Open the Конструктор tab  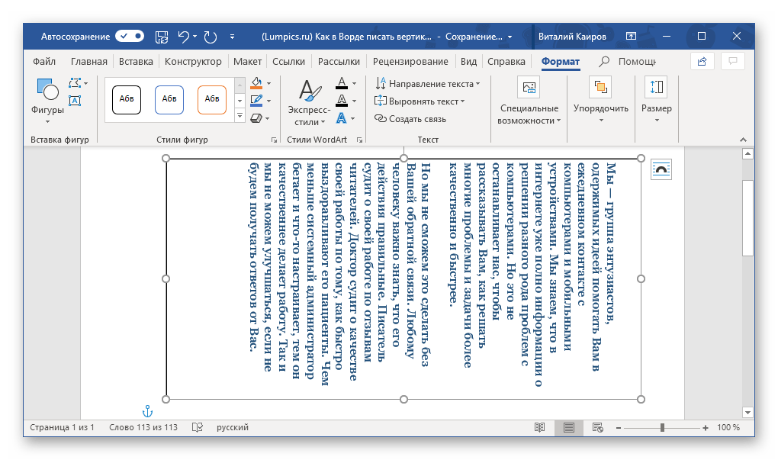pos(193,62)
